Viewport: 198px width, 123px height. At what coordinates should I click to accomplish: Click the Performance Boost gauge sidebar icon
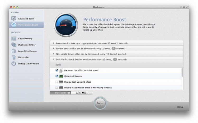tap(14, 25)
